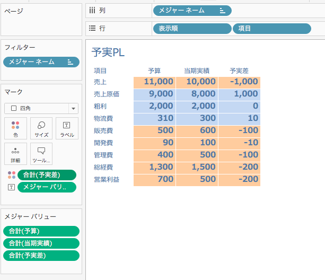Open the 色 color card in Marks
Screen dimensions: 325x280
[x=15, y=128]
